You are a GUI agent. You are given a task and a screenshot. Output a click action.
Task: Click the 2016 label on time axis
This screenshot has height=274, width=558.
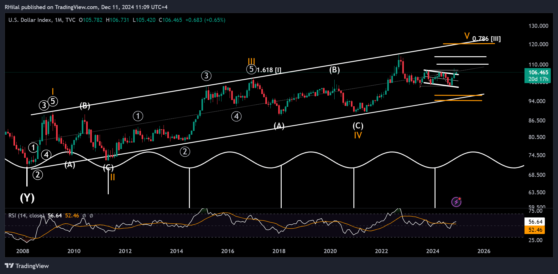pyautogui.click(x=227, y=251)
